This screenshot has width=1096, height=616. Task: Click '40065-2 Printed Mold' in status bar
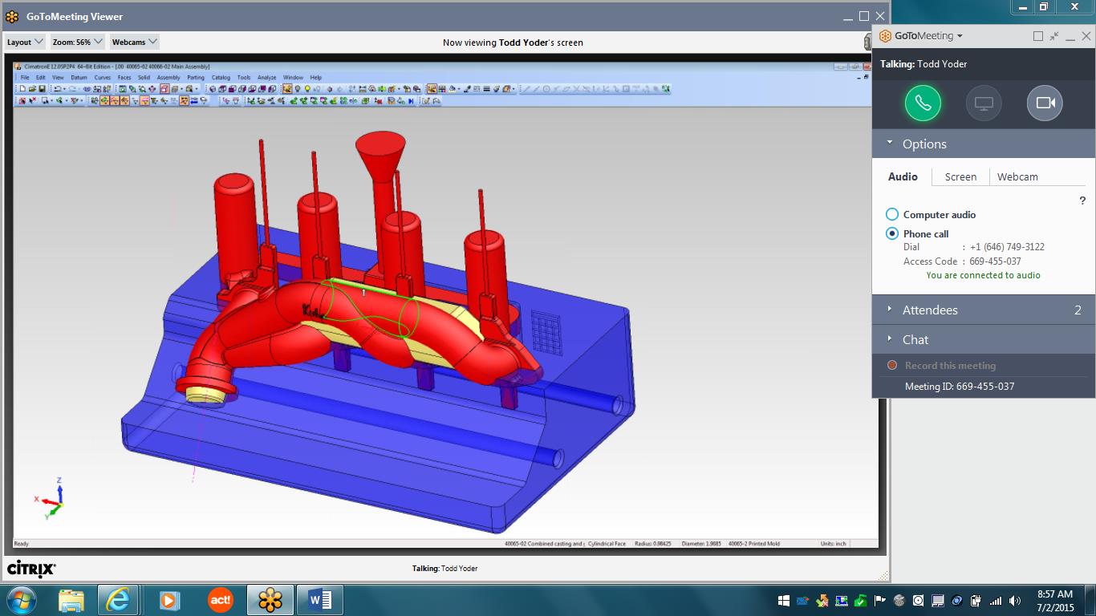coord(754,544)
